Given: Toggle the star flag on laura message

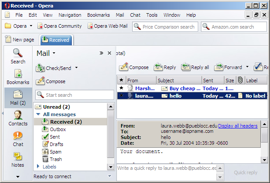Looking at the screenshot, I should (122, 95).
